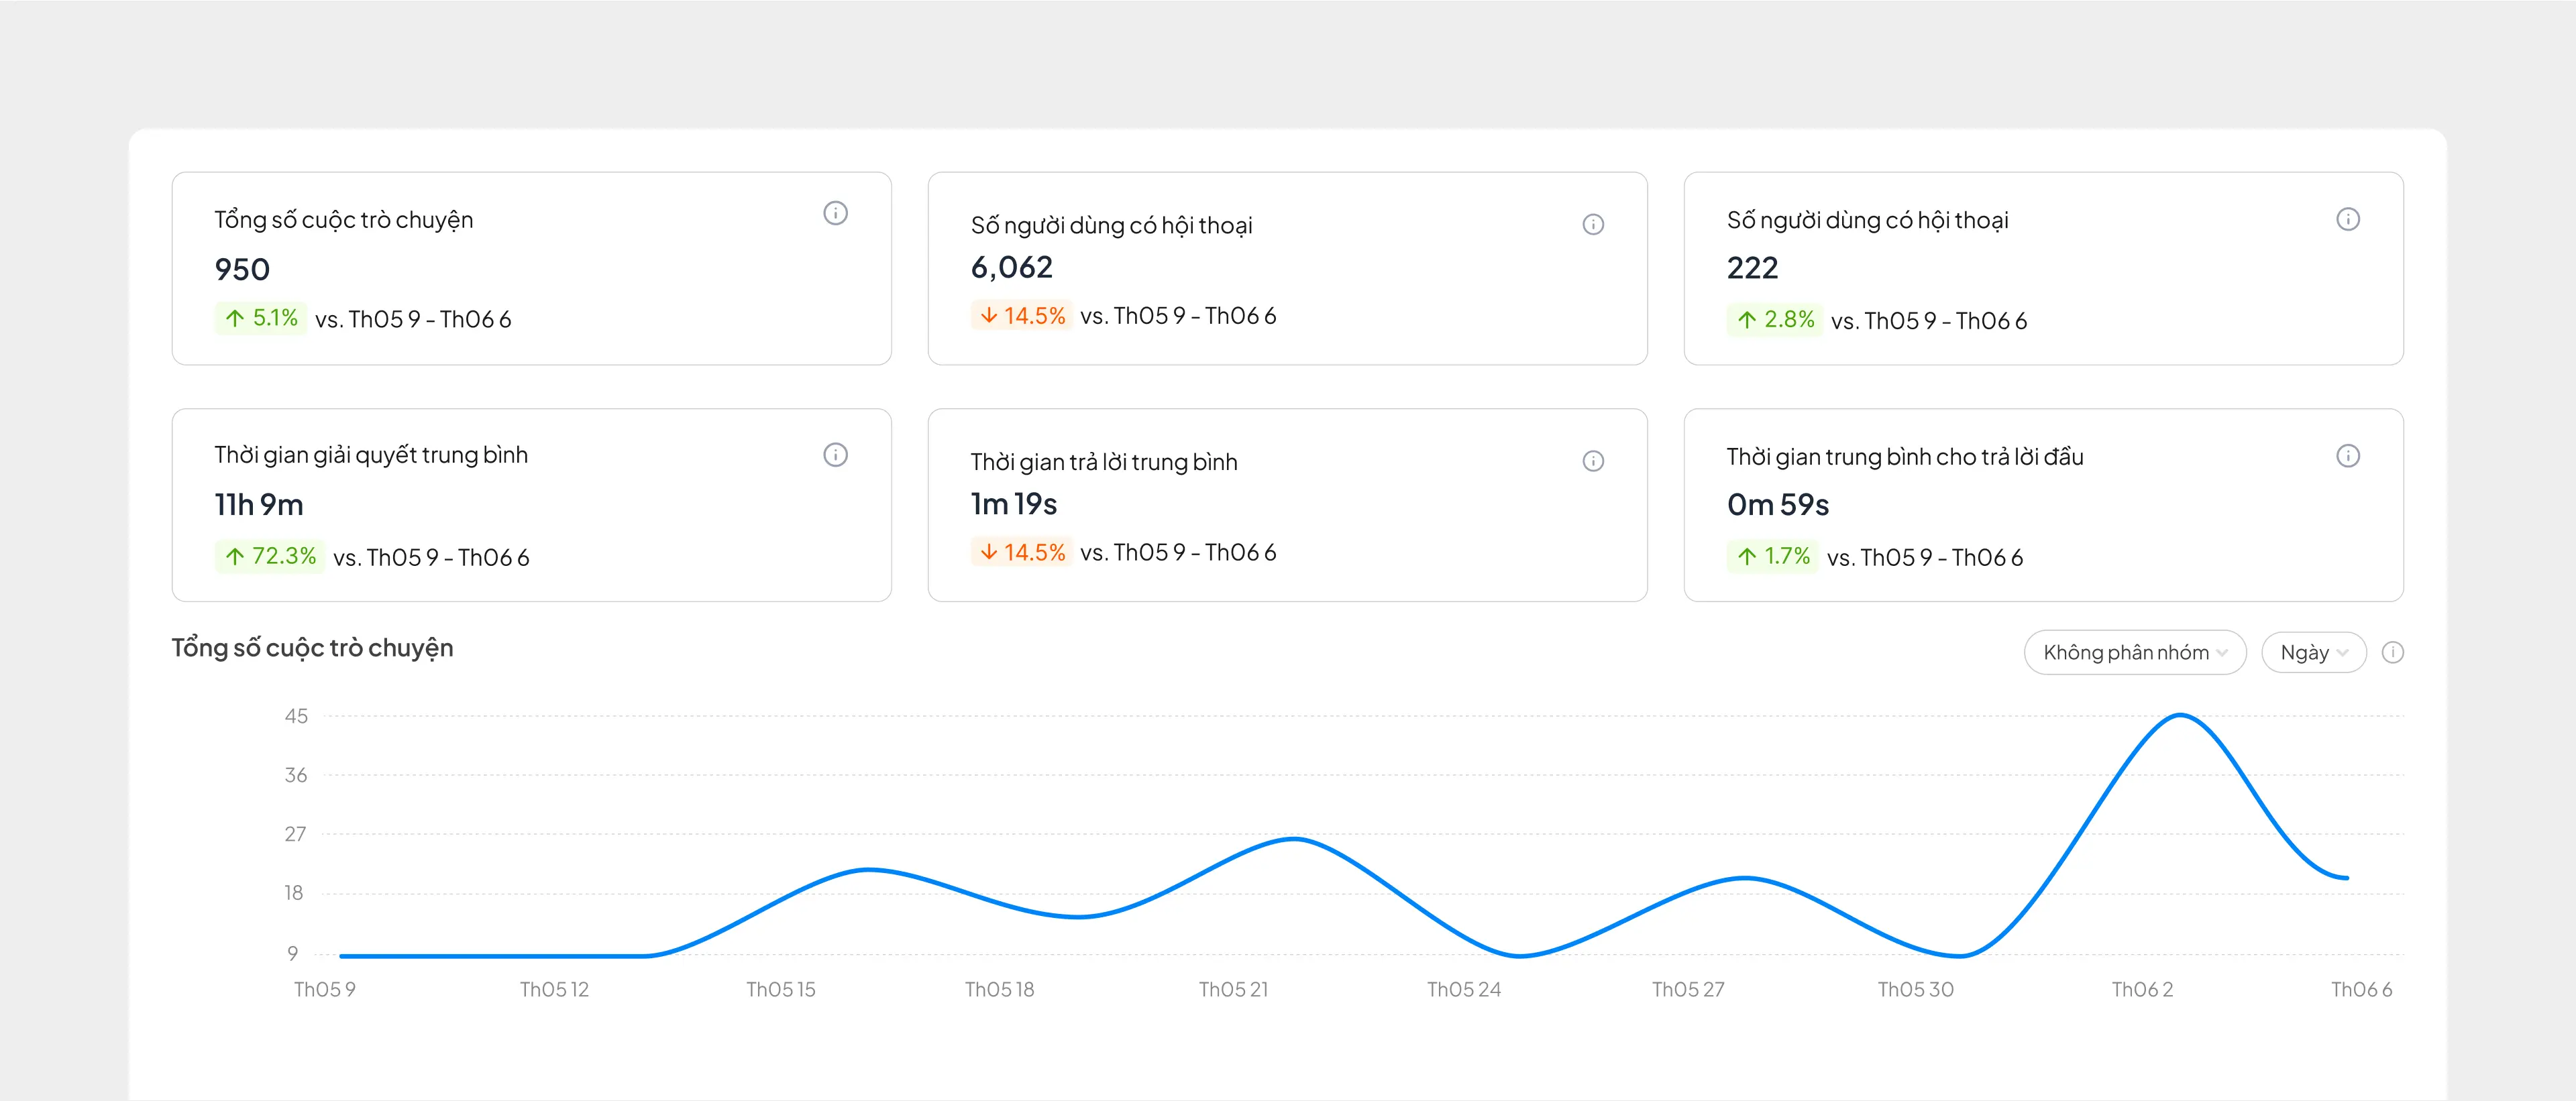Click the 14.5% decrease badge under 6,062
The height and width of the screenshot is (1101, 2576).
[1021, 316]
